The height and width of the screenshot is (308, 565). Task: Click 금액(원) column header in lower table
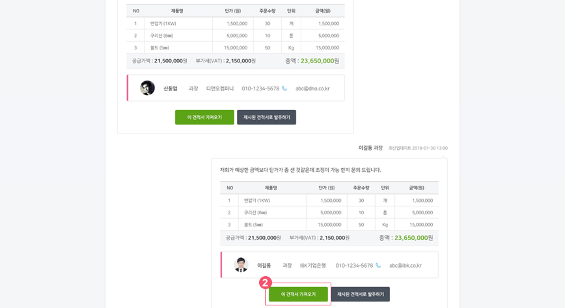416,188
